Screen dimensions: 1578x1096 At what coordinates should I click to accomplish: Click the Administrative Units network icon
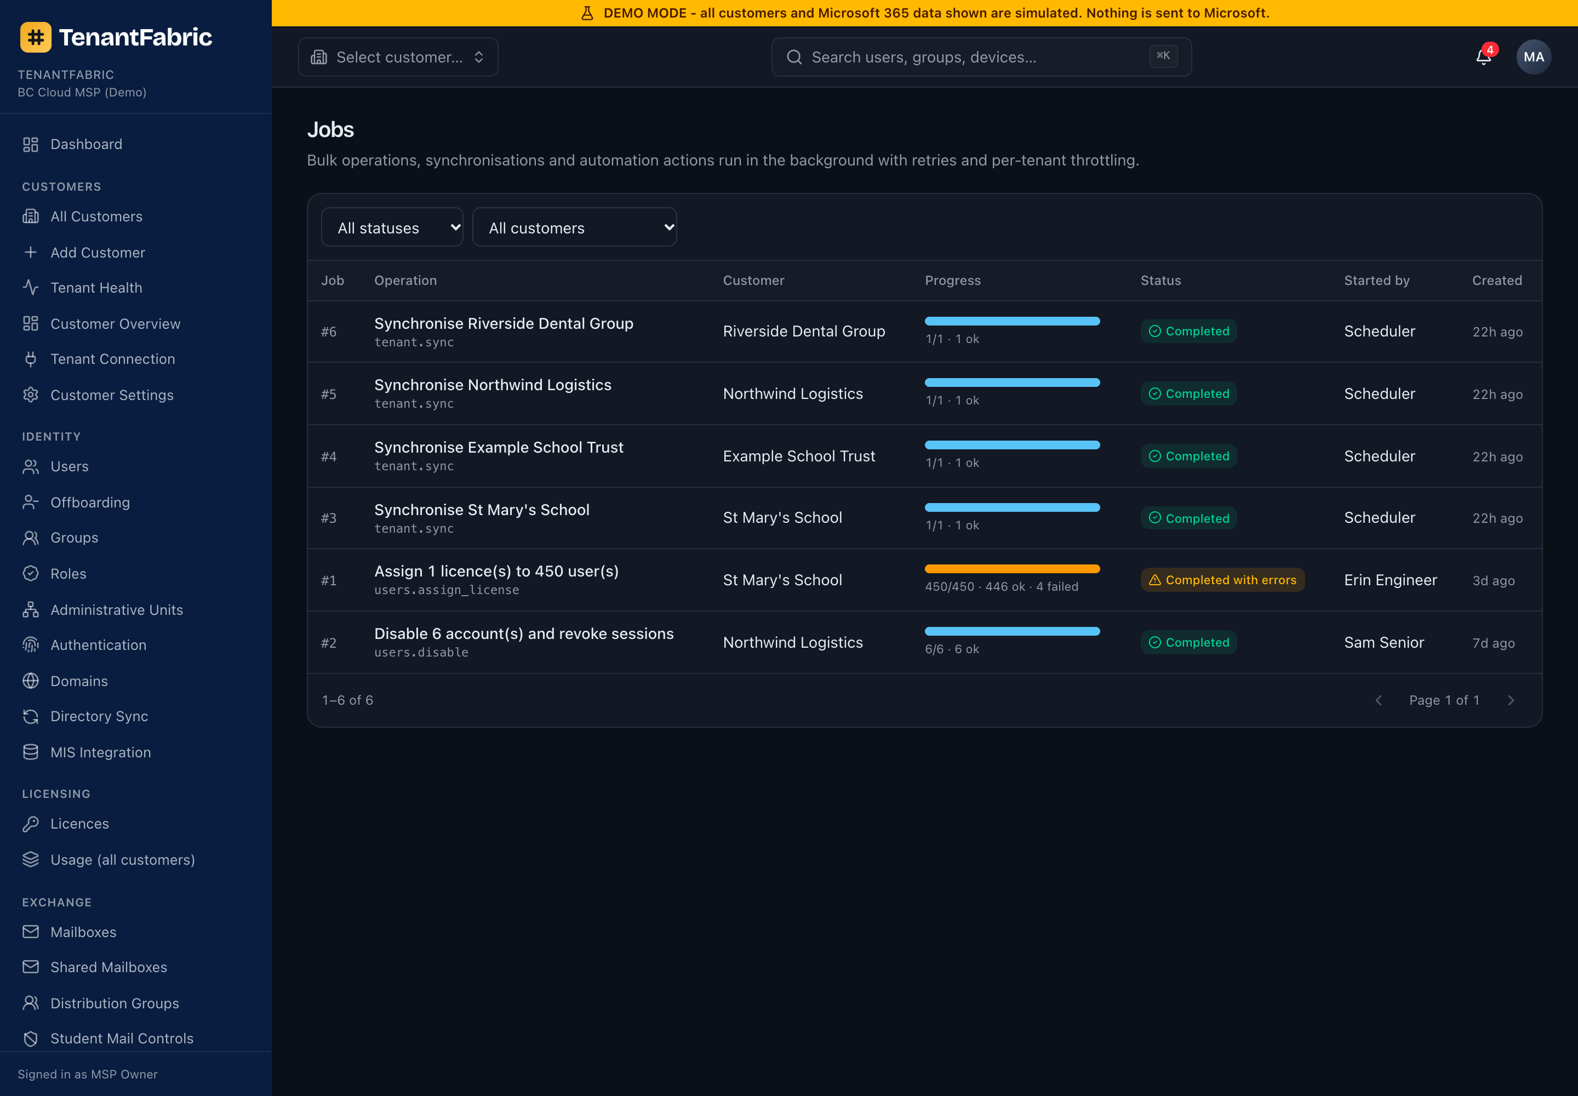pos(30,609)
